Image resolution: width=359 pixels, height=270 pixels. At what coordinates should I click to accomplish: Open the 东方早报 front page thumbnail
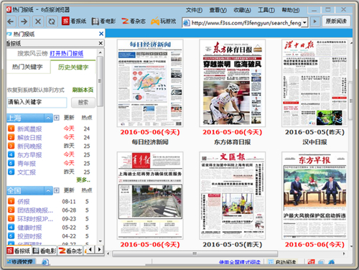tap(314, 195)
